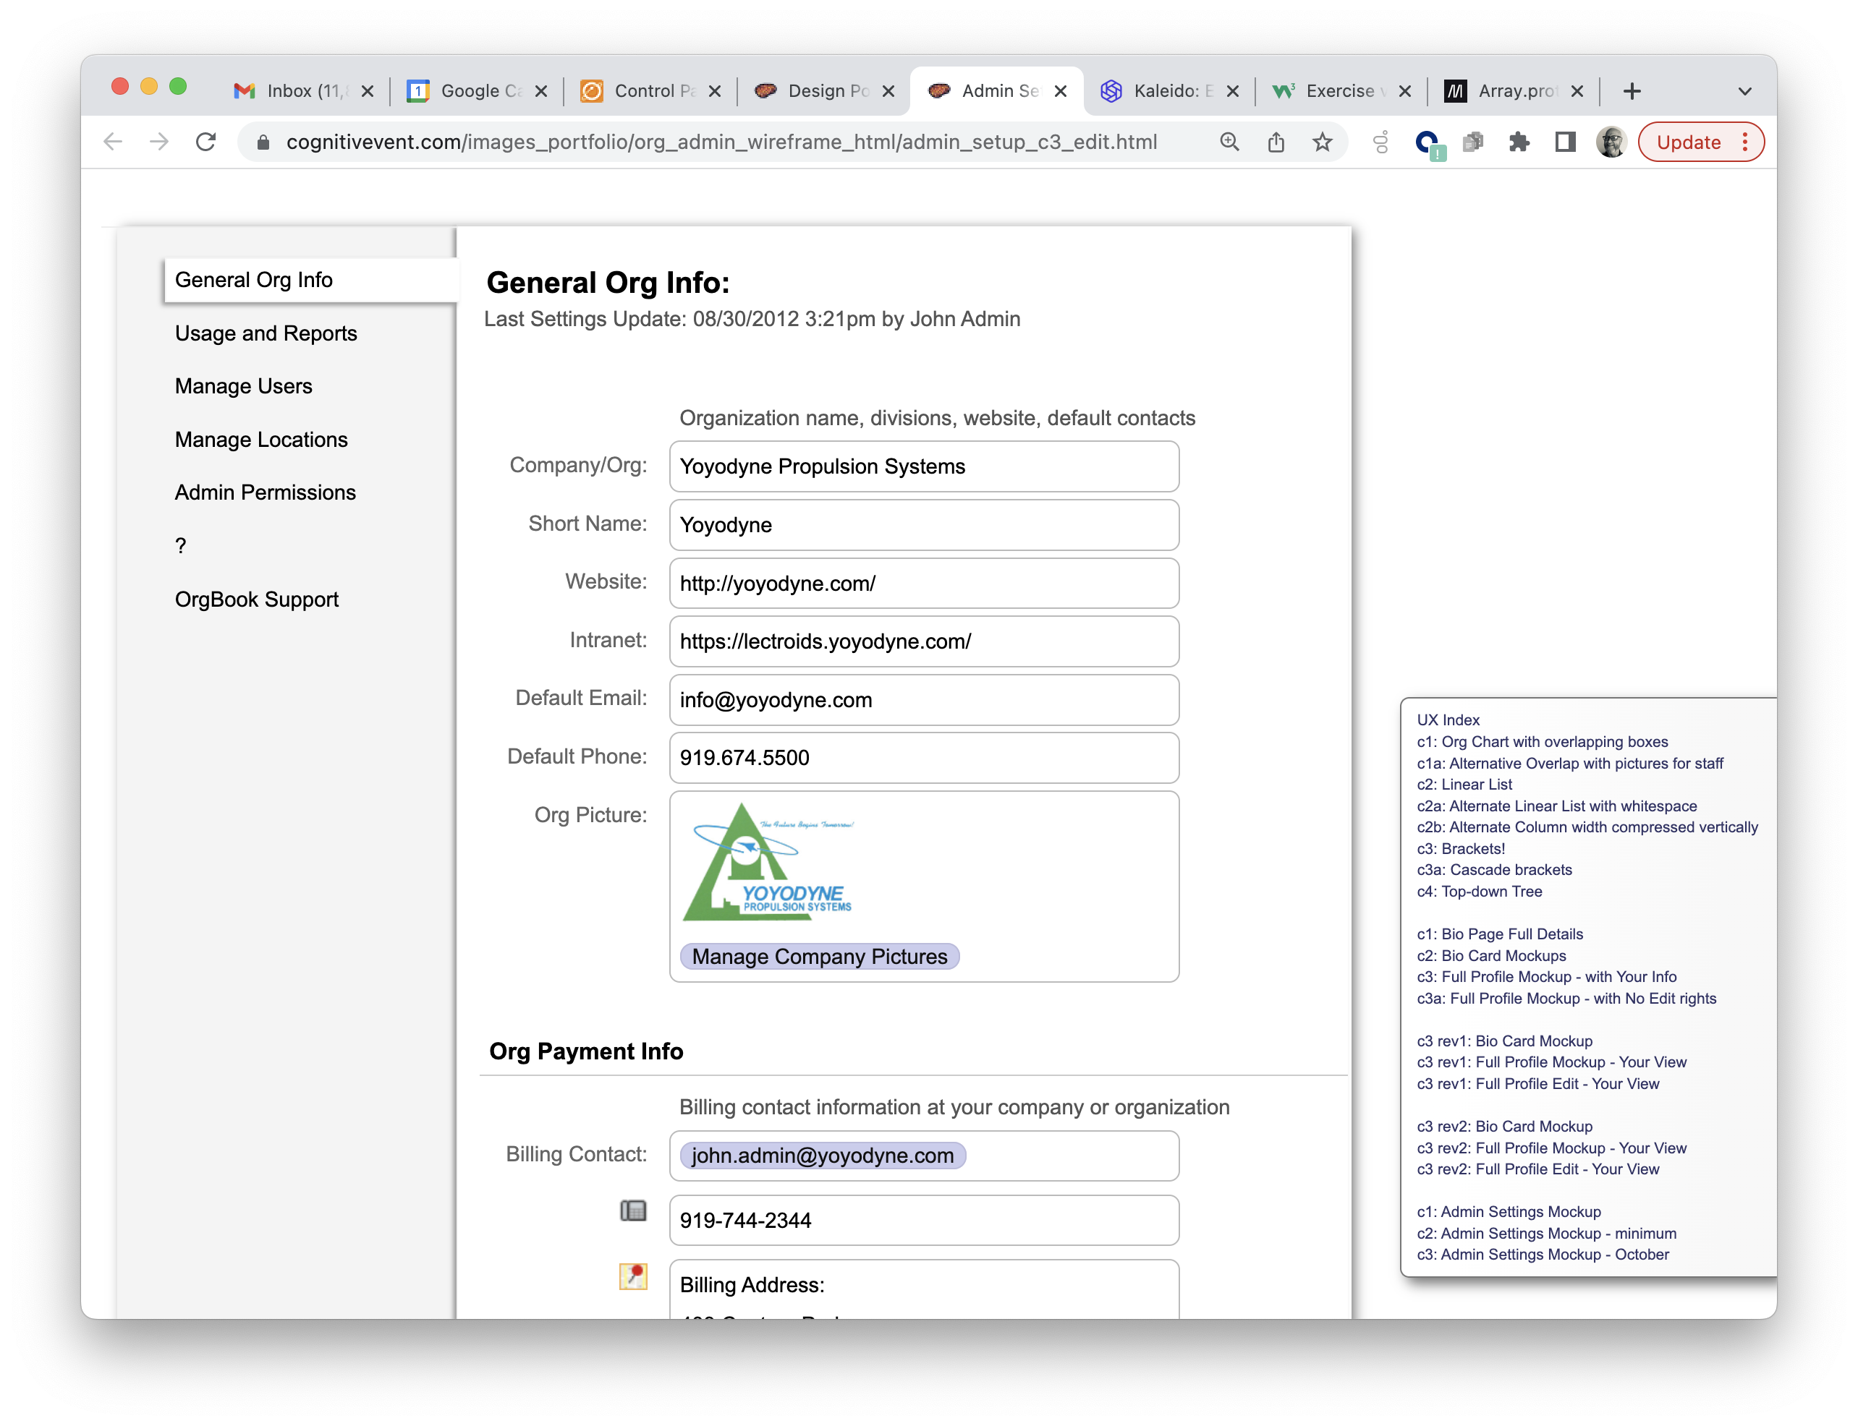1858x1426 pixels.
Task: Open a new tab with the plus button
Action: tap(1632, 91)
